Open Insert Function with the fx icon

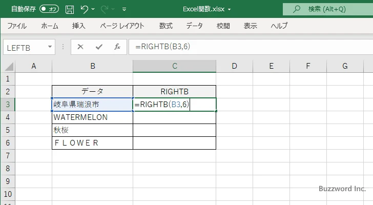pyautogui.click(x=117, y=47)
